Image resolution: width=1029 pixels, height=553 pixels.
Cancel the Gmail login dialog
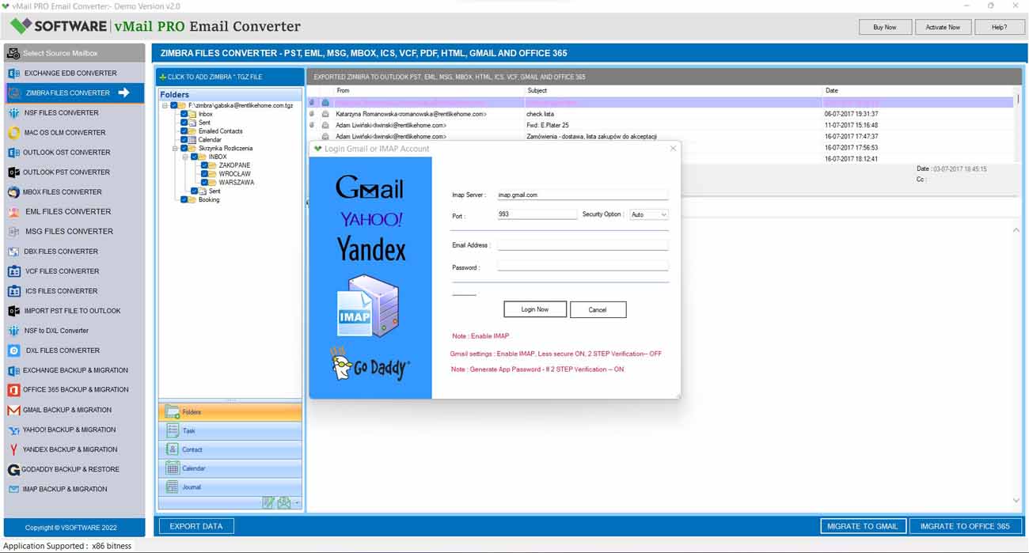click(598, 310)
